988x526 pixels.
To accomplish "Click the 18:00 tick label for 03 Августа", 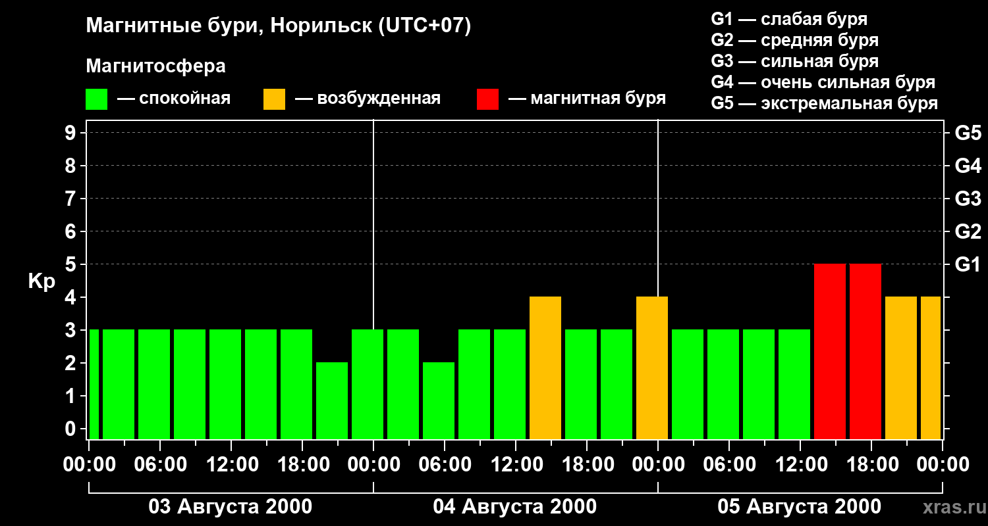I will point(302,464).
